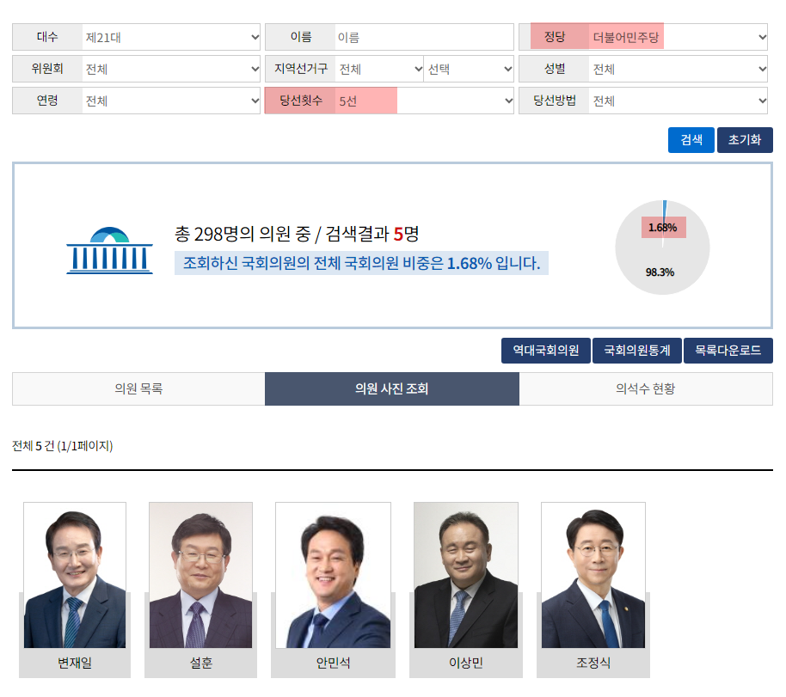Image resolution: width=786 pixels, height=697 pixels.
Task: Open the 대수 dropdown showing 제21대
Action: tap(171, 37)
